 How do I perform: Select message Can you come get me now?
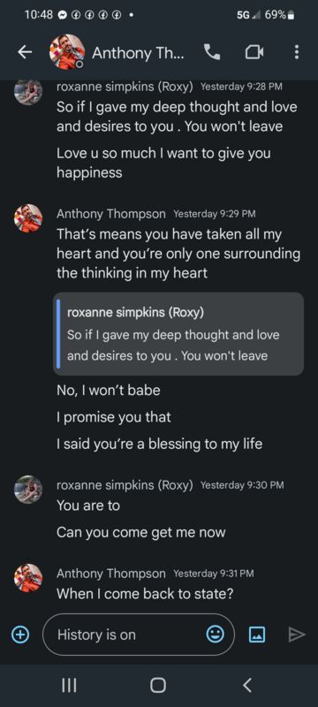141,532
